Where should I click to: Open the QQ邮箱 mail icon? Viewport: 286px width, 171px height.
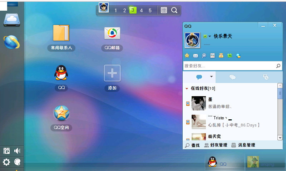[x=112, y=33]
